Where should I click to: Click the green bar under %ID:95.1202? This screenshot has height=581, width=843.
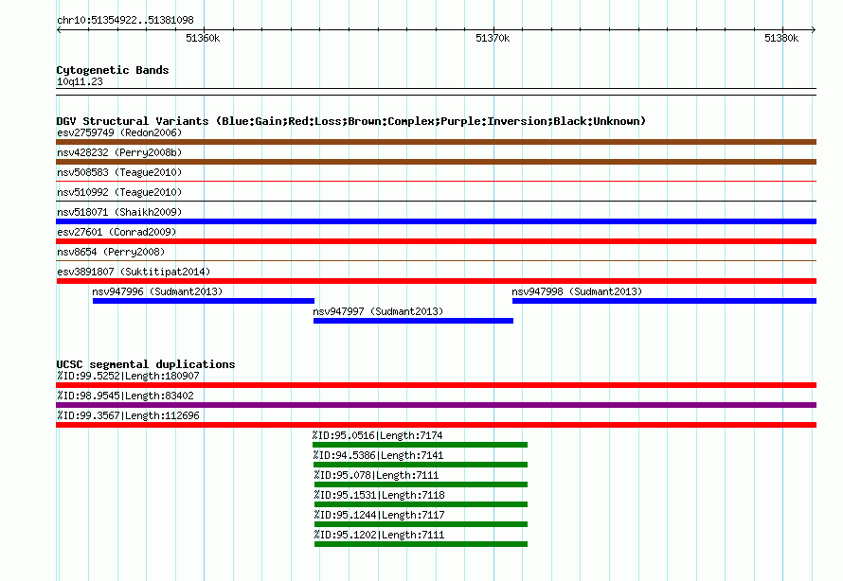421,544
